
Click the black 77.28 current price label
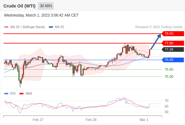click(172, 49)
